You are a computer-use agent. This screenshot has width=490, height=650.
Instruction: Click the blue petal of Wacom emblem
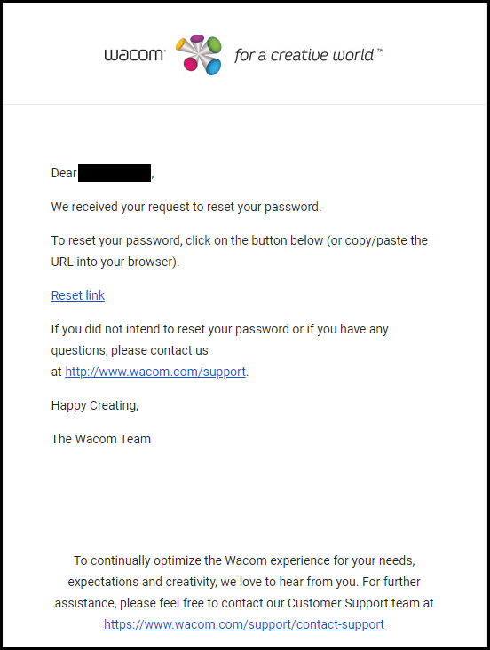pyautogui.click(x=213, y=67)
